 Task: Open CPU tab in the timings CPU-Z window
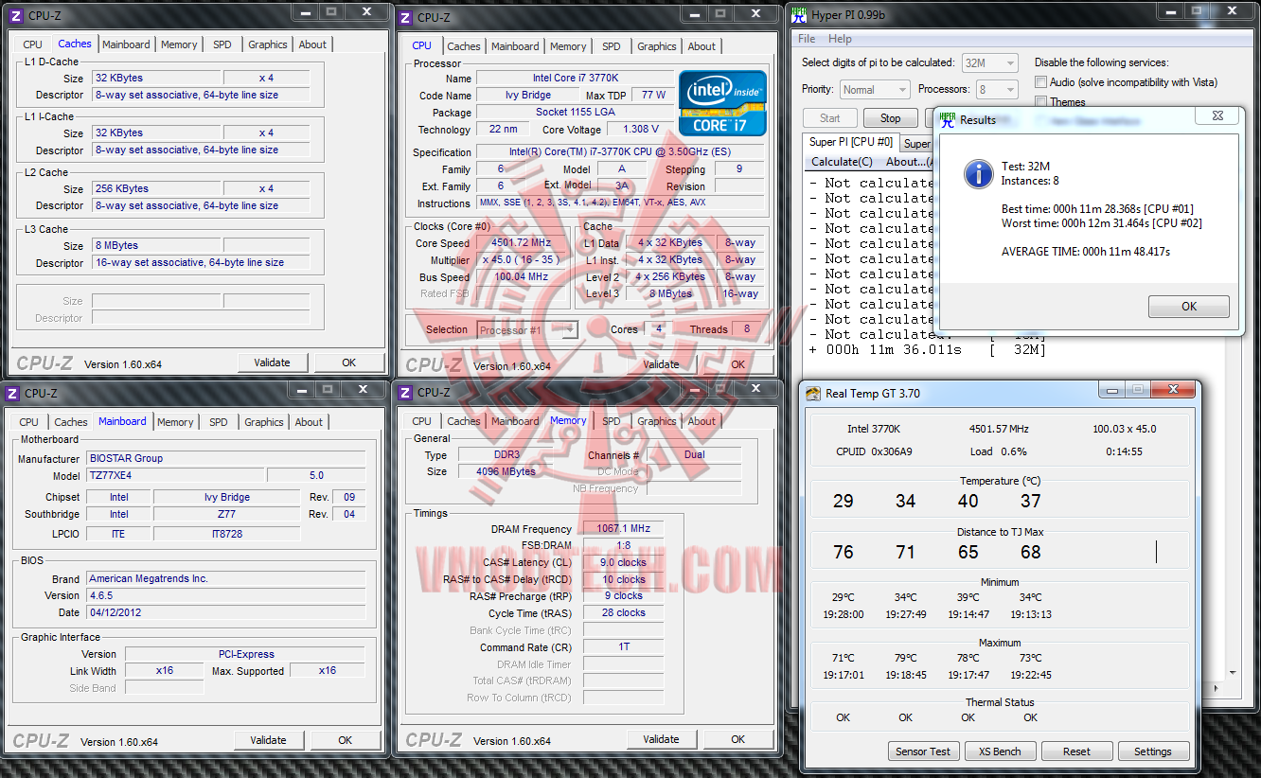click(422, 421)
